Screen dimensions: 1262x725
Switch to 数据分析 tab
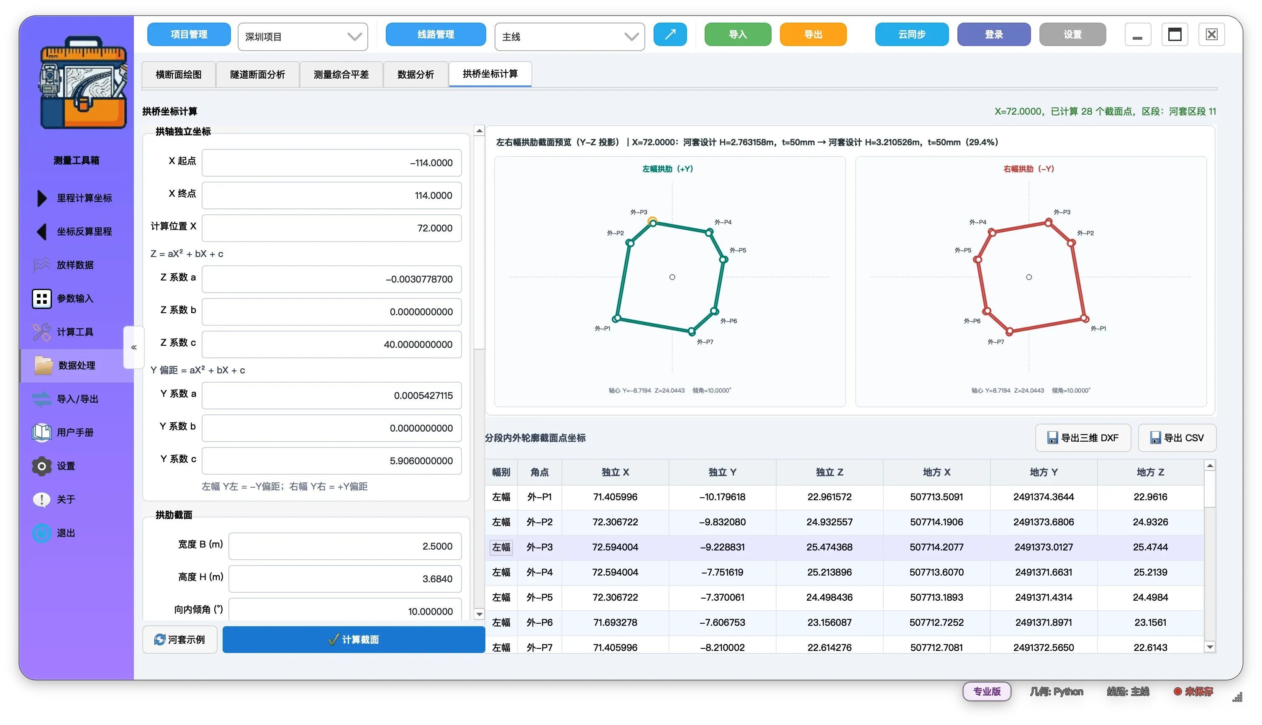416,74
